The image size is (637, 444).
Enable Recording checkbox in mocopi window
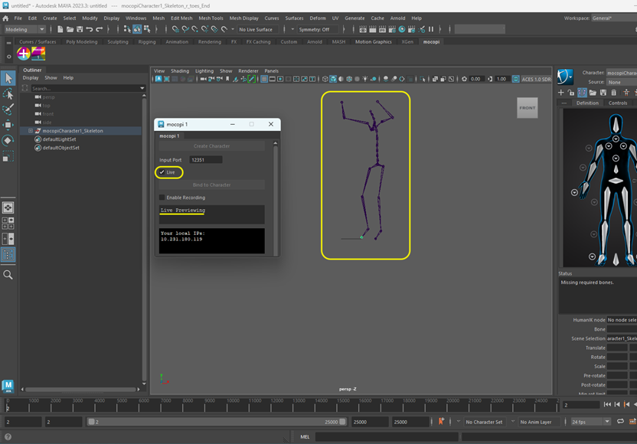pos(162,198)
